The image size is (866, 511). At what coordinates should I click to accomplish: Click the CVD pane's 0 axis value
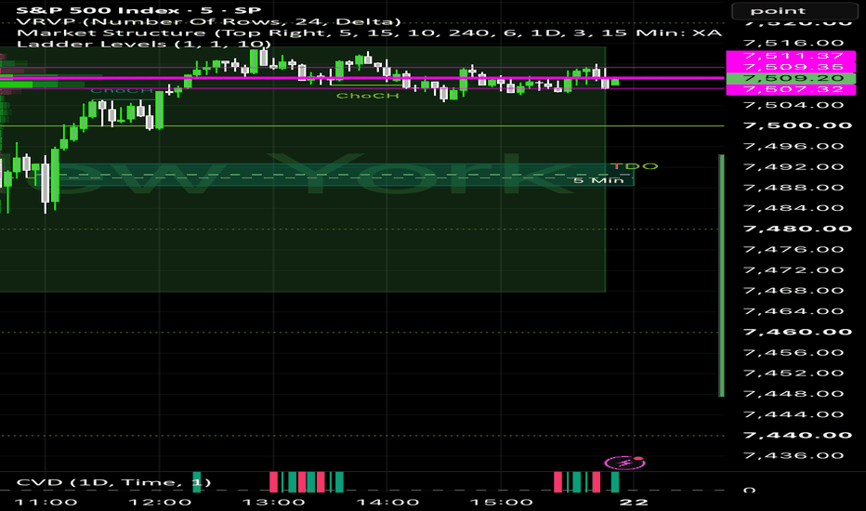pos(749,490)
